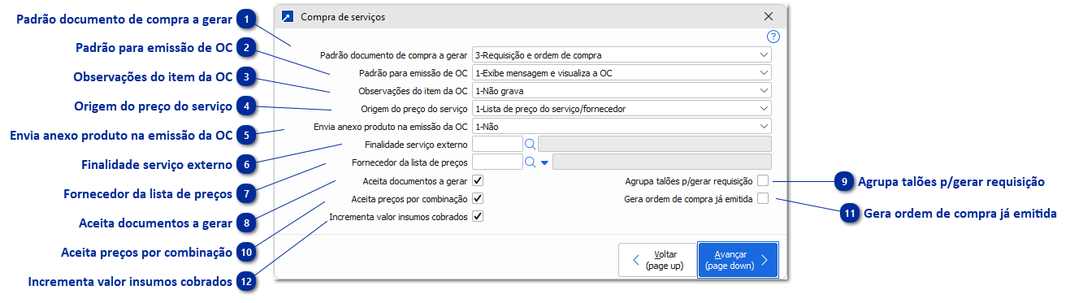Close the Compra de serviços dialog
The height and width of the screenshot is (303, 1070).
click(x=769, y=16)
